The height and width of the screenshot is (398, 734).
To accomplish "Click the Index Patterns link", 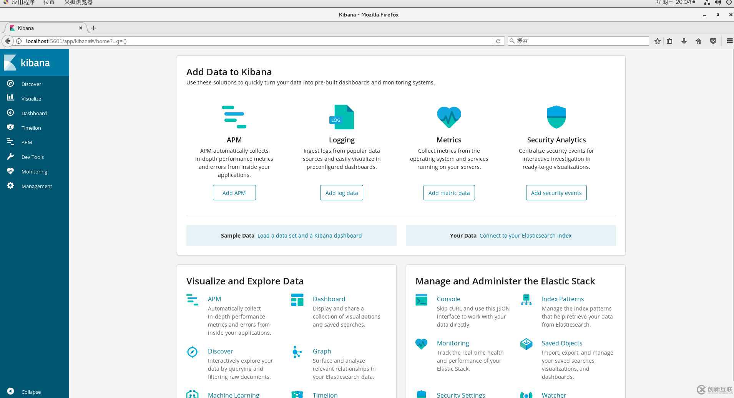I will coord(563,299).
